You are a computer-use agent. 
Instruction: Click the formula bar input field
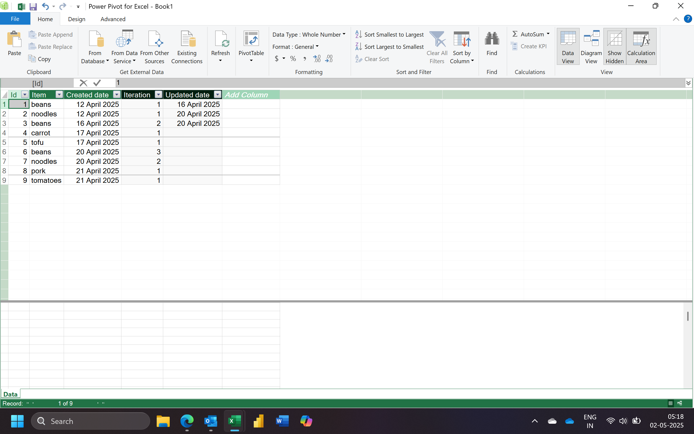400,83
